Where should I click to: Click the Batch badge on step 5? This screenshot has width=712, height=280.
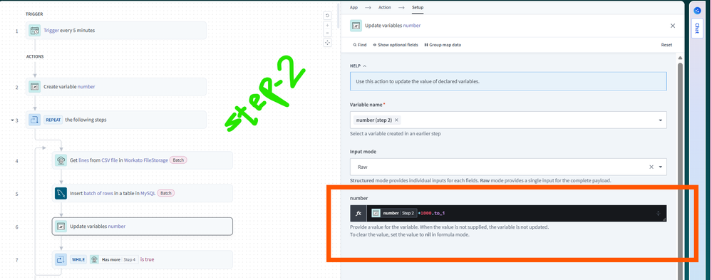click(166, 193)
